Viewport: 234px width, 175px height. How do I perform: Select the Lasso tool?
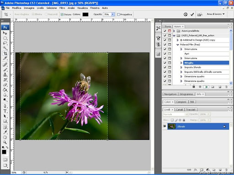coord(5,43)
